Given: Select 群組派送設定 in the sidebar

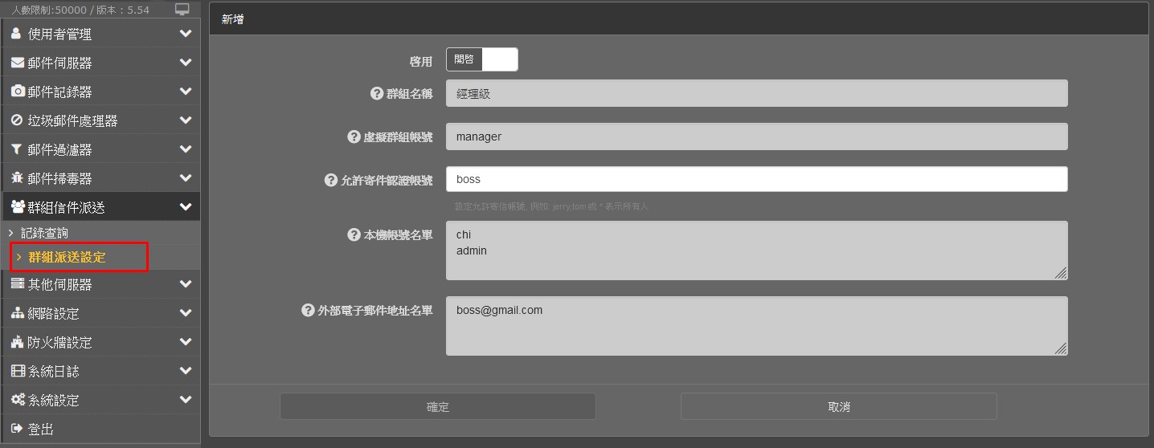Looking at the screenshot, I should pos(67,257).
